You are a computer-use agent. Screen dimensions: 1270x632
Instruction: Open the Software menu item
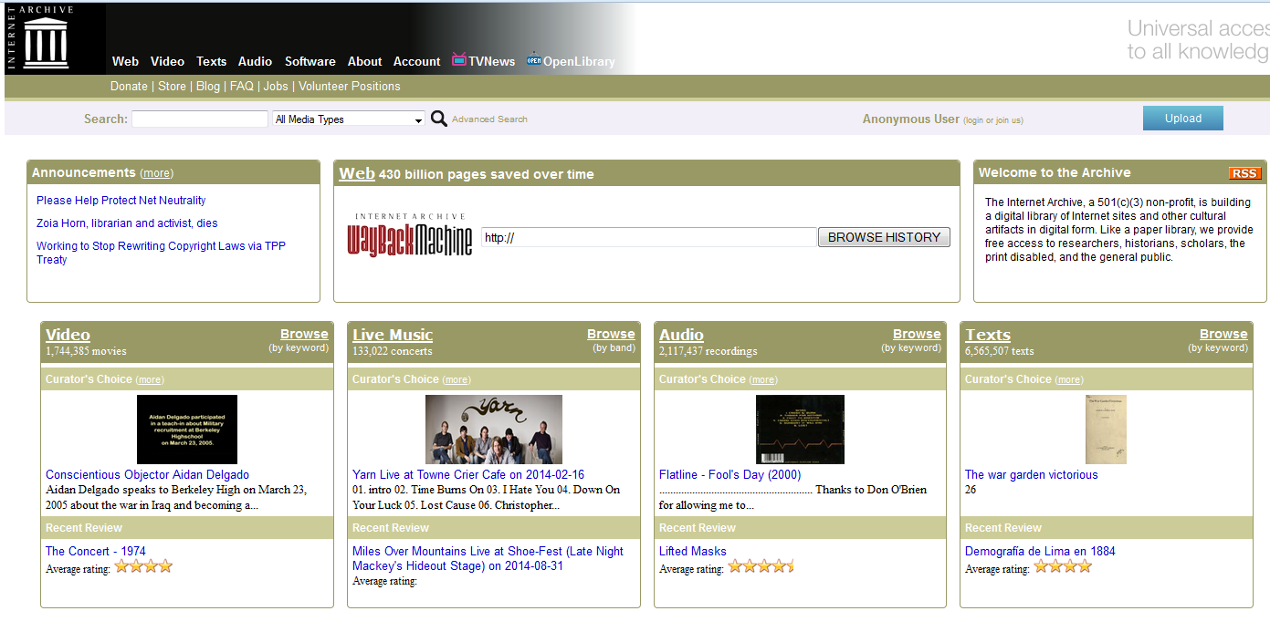point(310,61)
